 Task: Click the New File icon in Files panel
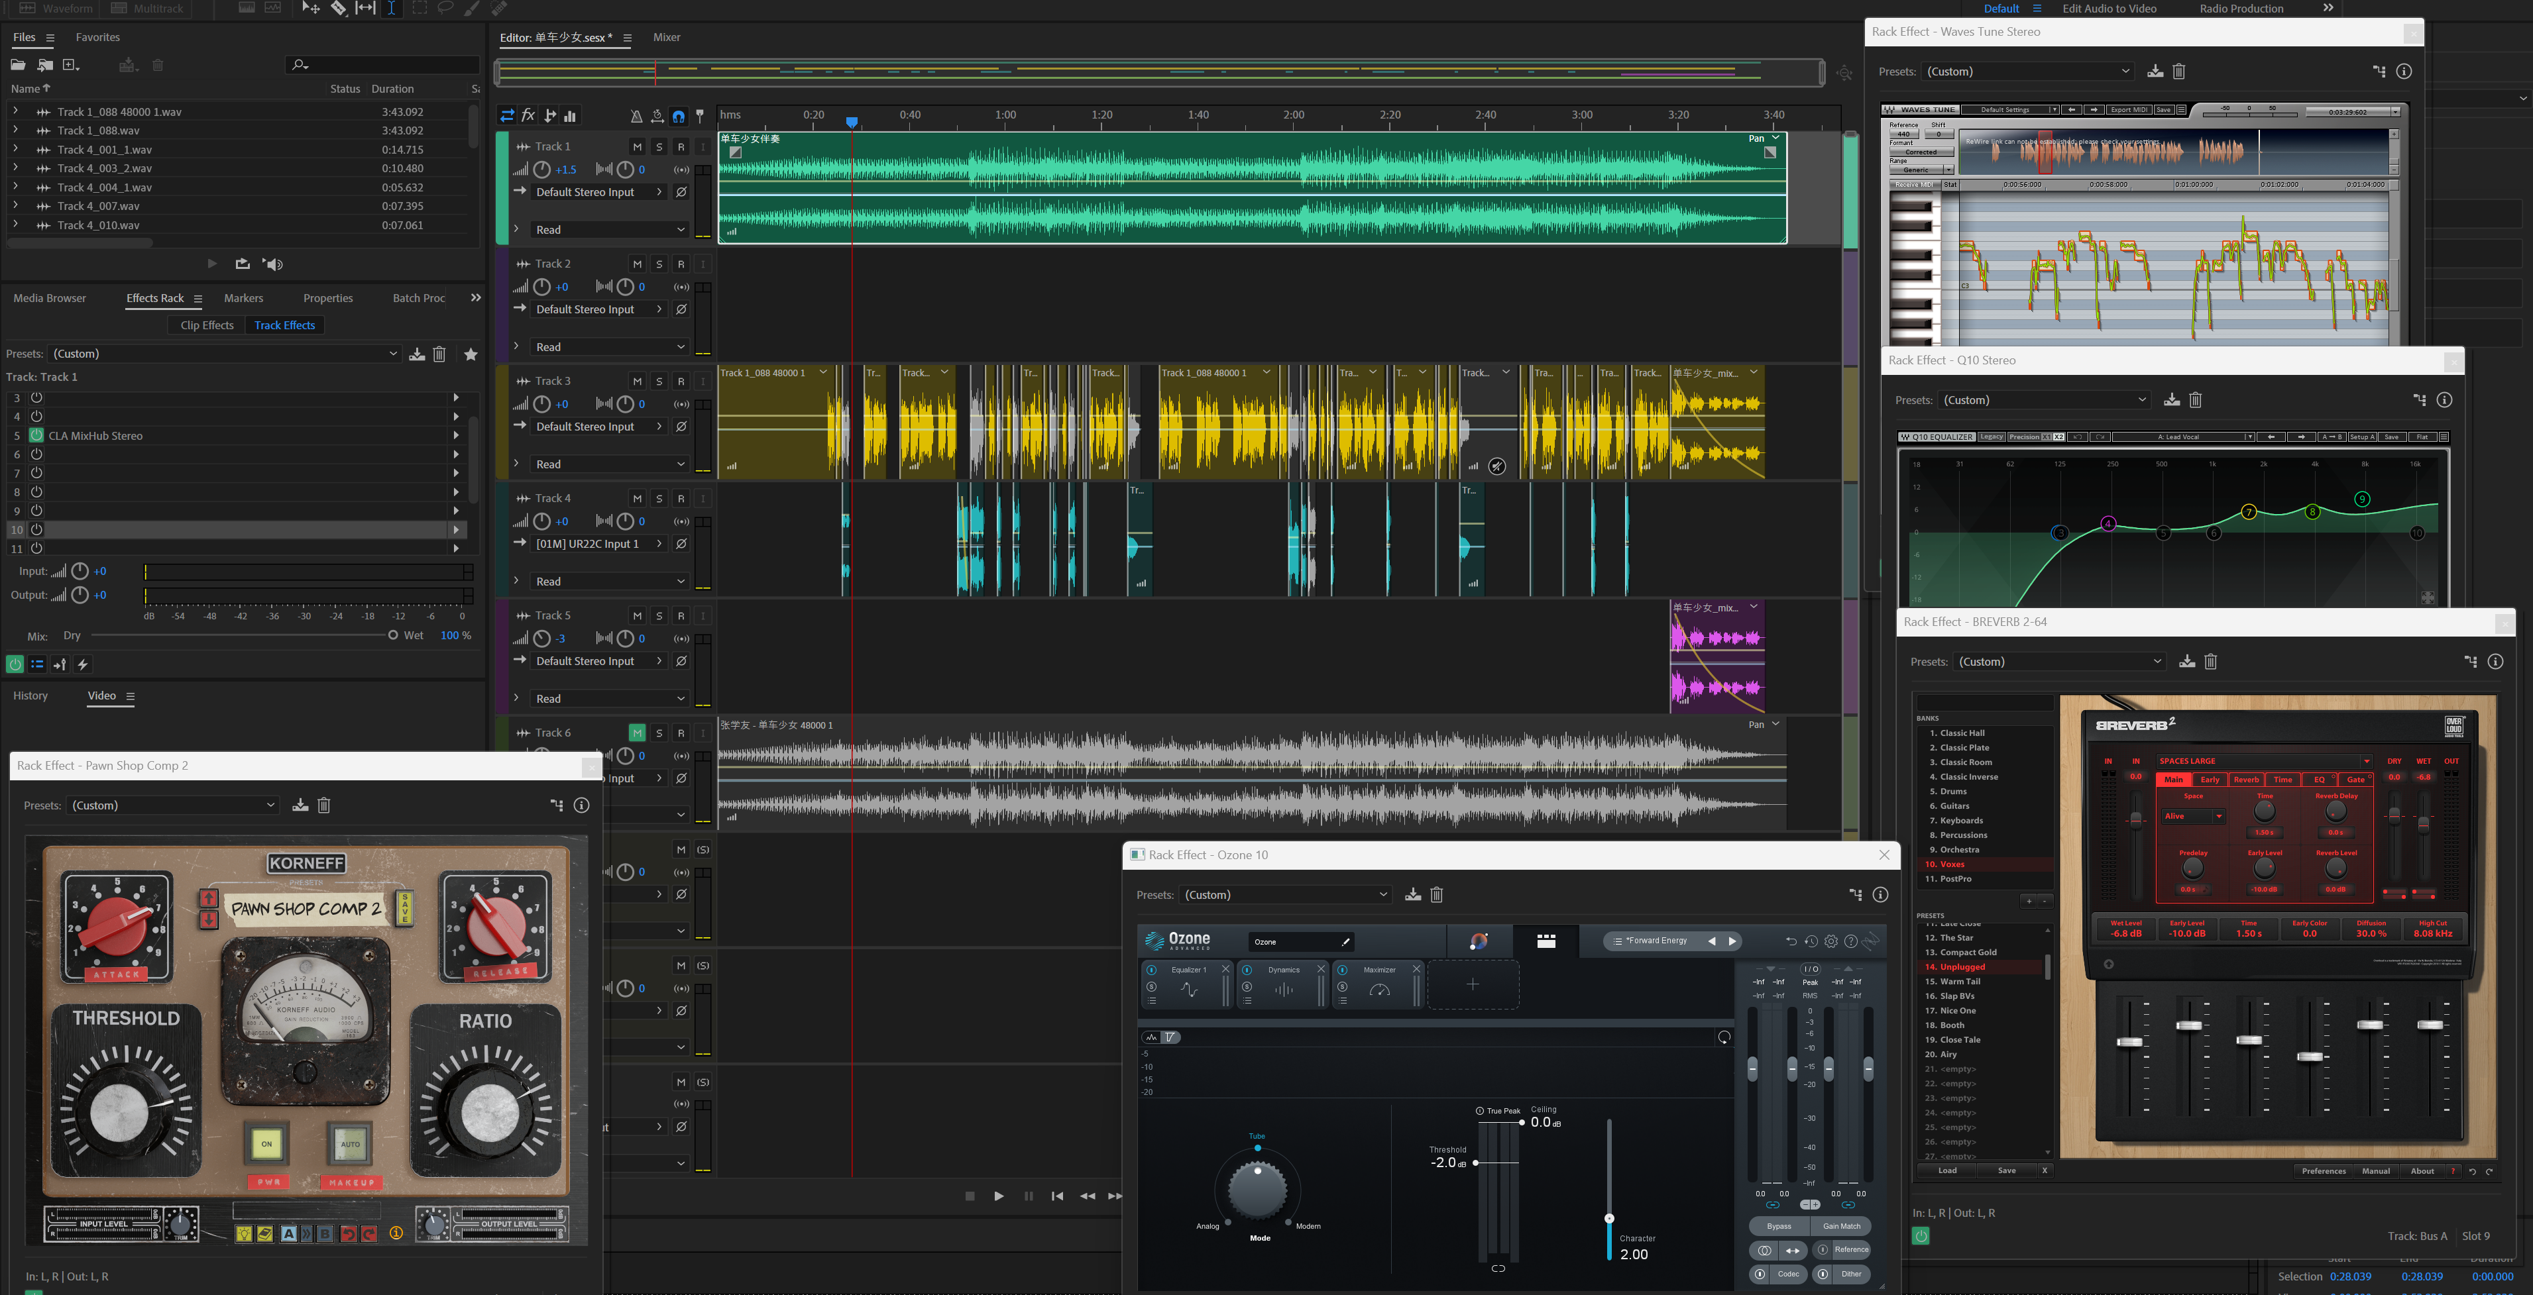[71, 65]
